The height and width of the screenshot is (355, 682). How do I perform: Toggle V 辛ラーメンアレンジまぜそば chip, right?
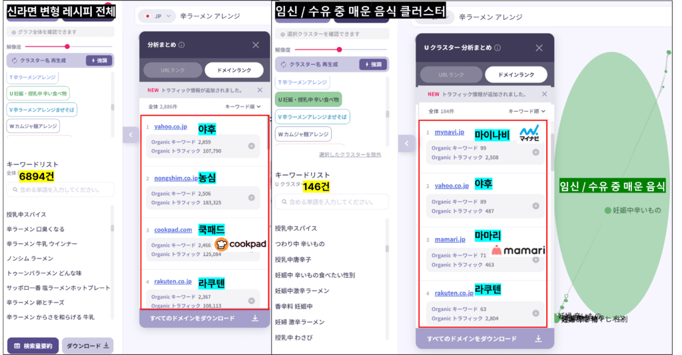(313, 117)
